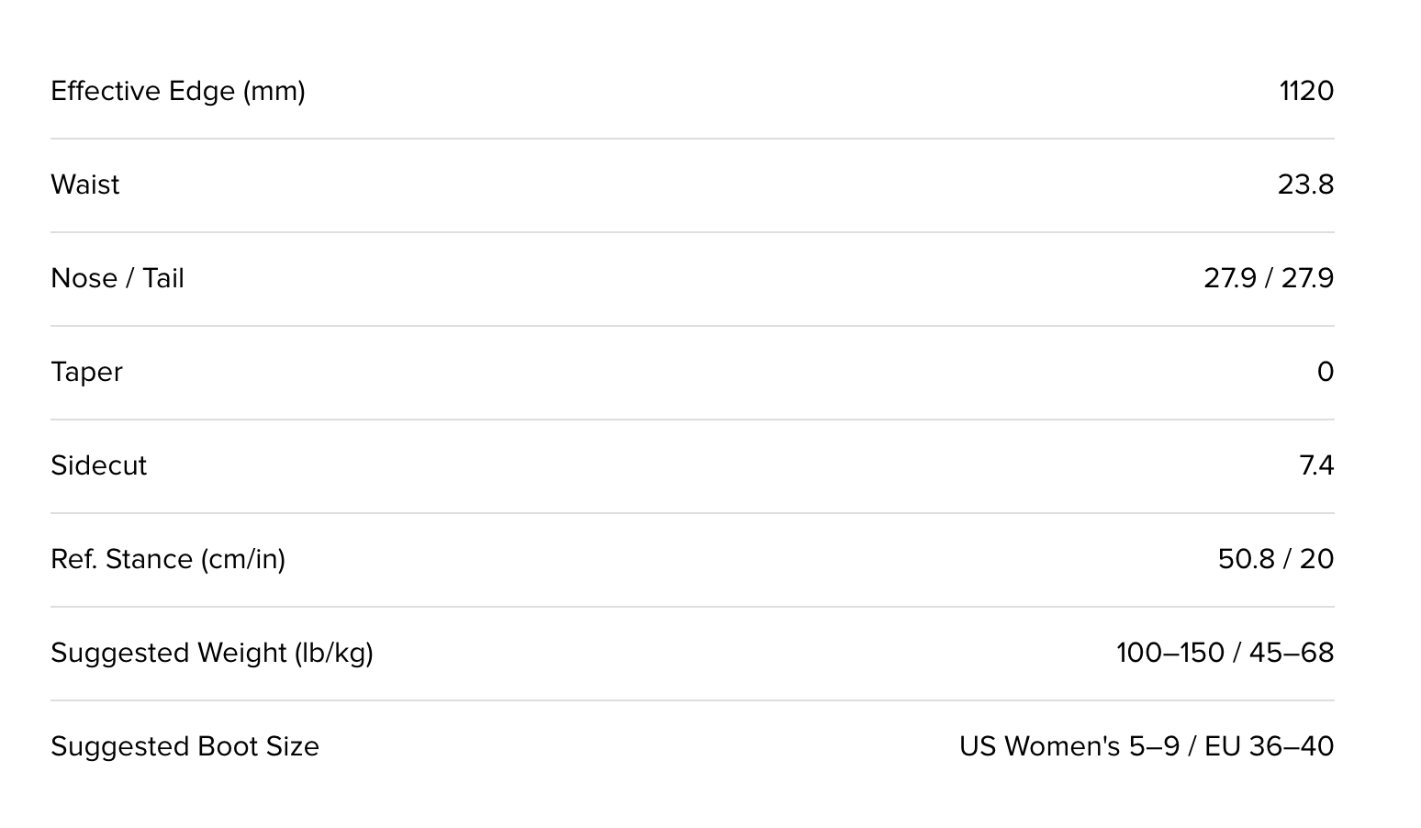Select the 100–150 pound weight range
1421x828 pixels.
[x=1169, y=653]
